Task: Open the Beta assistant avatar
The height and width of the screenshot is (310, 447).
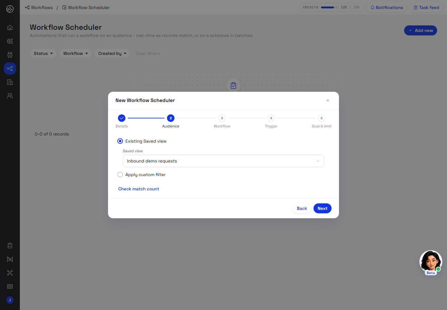Action: [x=431, y=262]
